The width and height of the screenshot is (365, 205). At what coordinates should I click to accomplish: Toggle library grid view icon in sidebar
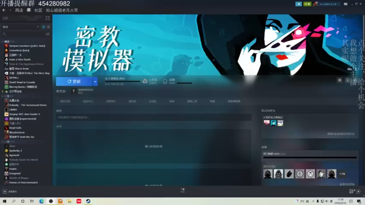[x=48, y=18]
